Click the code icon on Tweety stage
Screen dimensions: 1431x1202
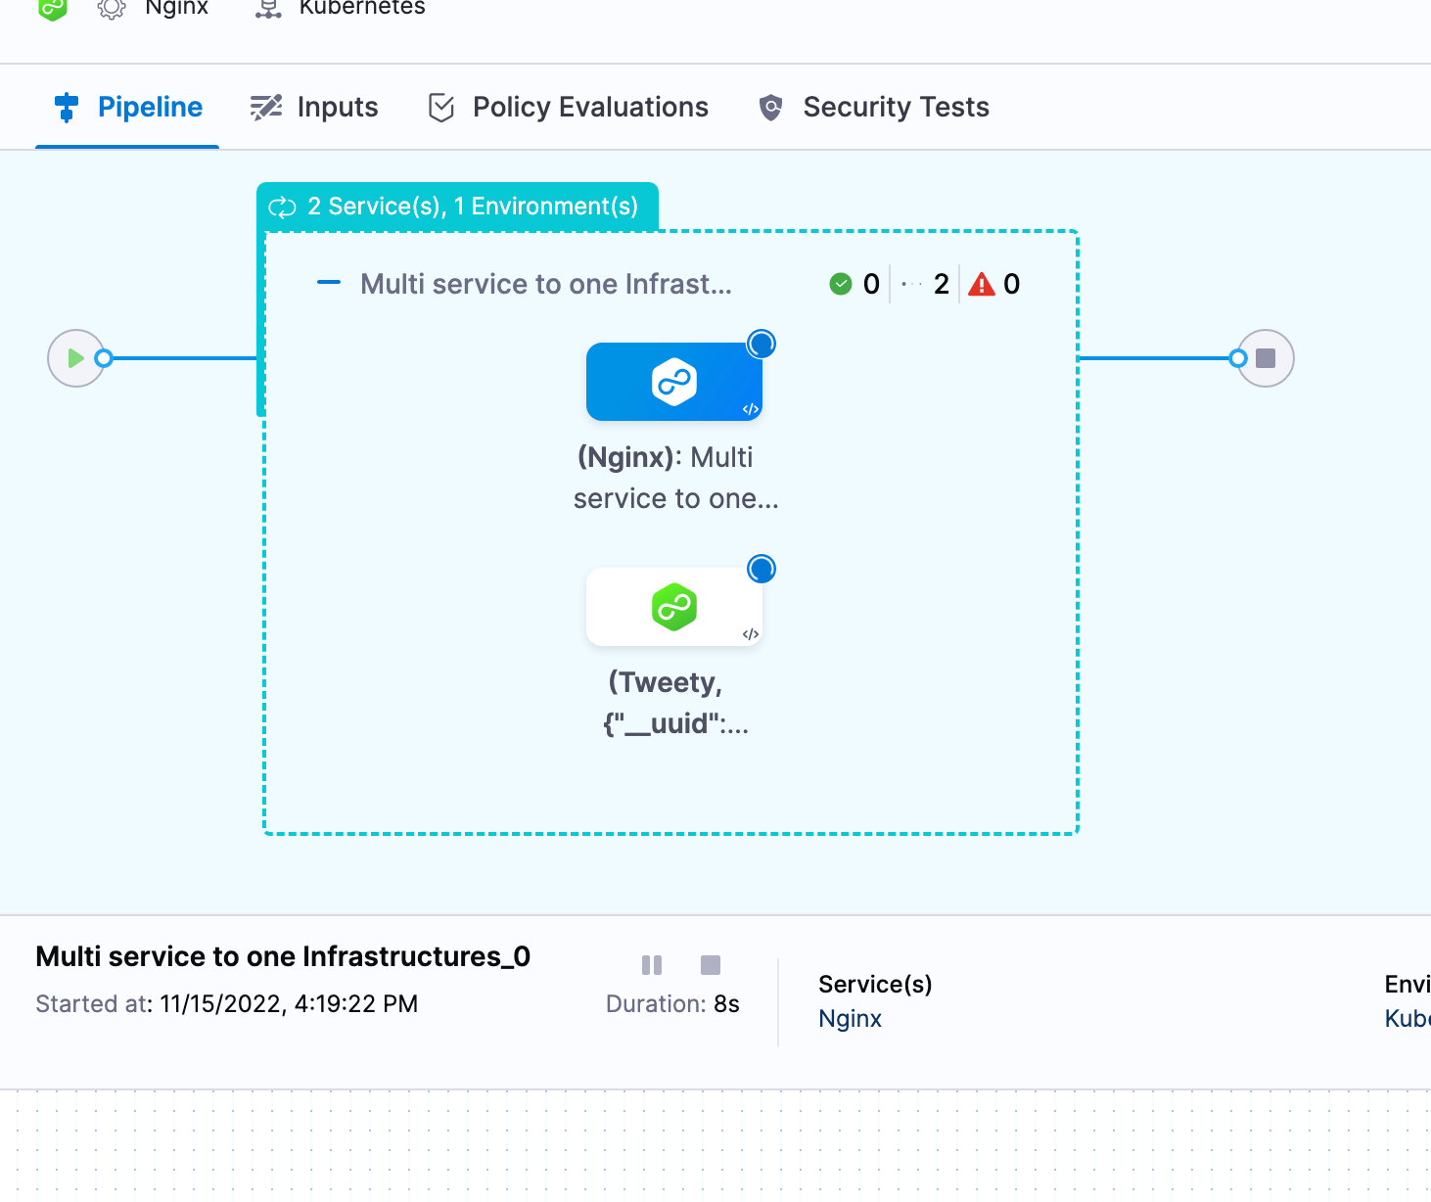pyautogui.click(x=751, y=634)
